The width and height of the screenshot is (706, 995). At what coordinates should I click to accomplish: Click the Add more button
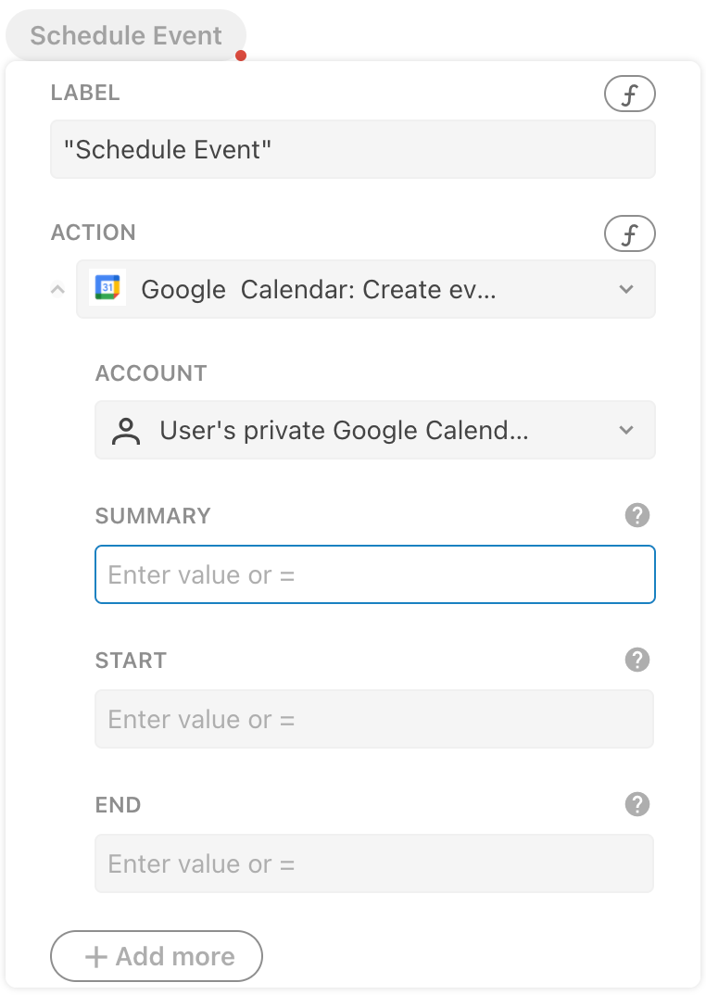point(157,956)
